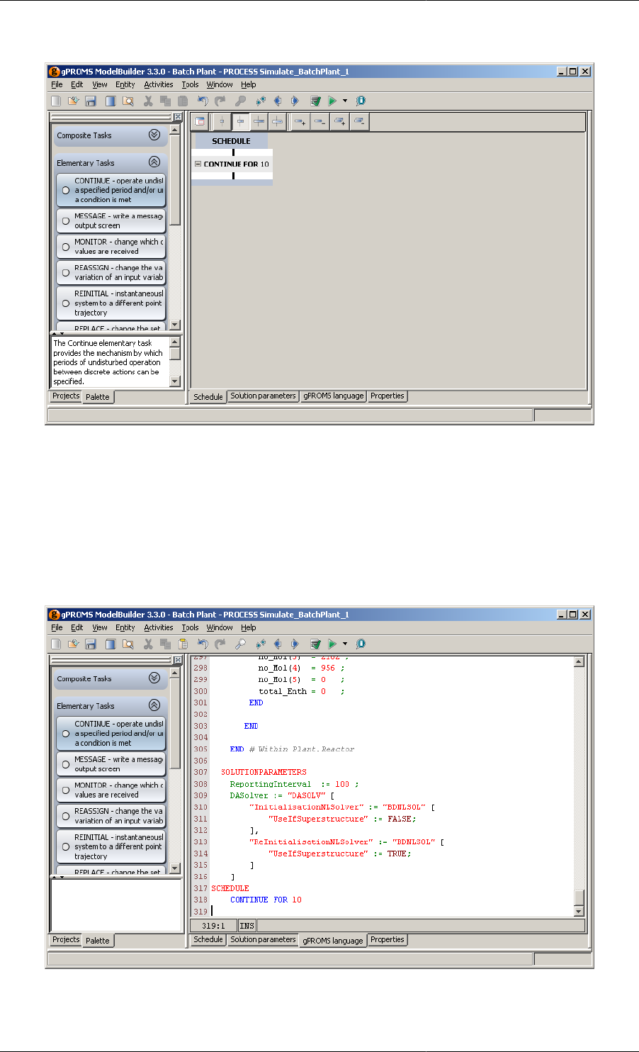
Task: Click 'CONTINUE FOR 10' code on line 318
Action: (x=266, y=900)
